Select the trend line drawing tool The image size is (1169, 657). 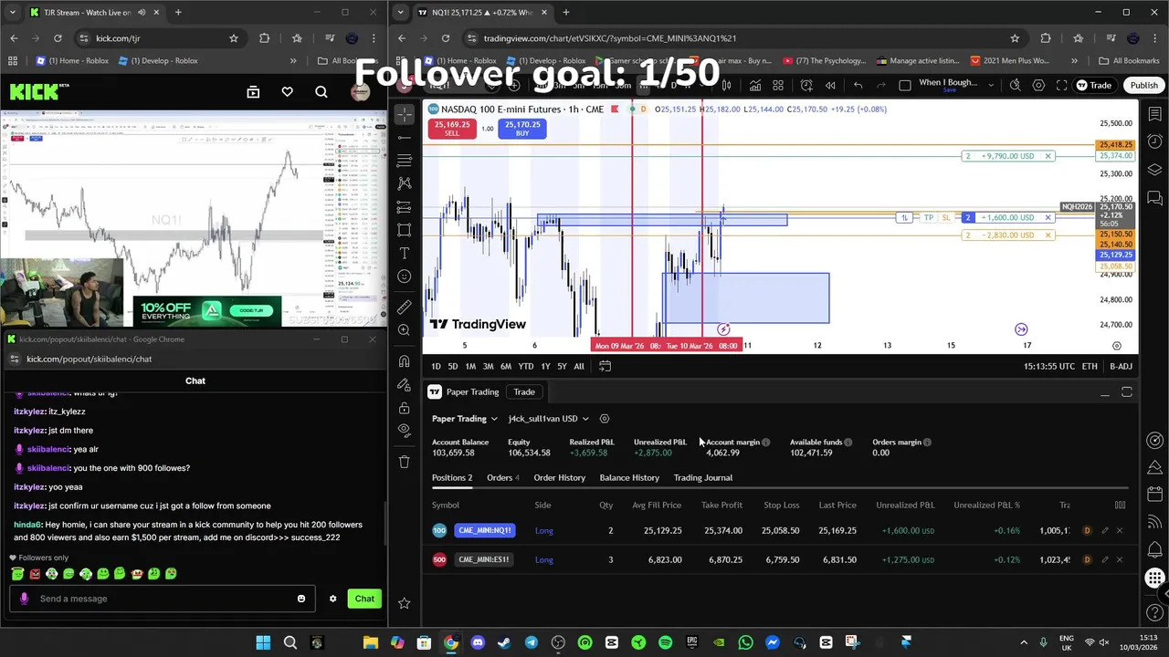click(405, 137)
